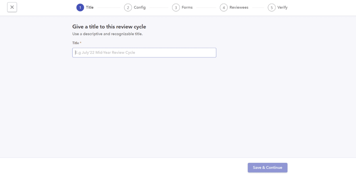Jump to the Reviewees step label
The image size is (356, 174).
[x=239, y=8]
